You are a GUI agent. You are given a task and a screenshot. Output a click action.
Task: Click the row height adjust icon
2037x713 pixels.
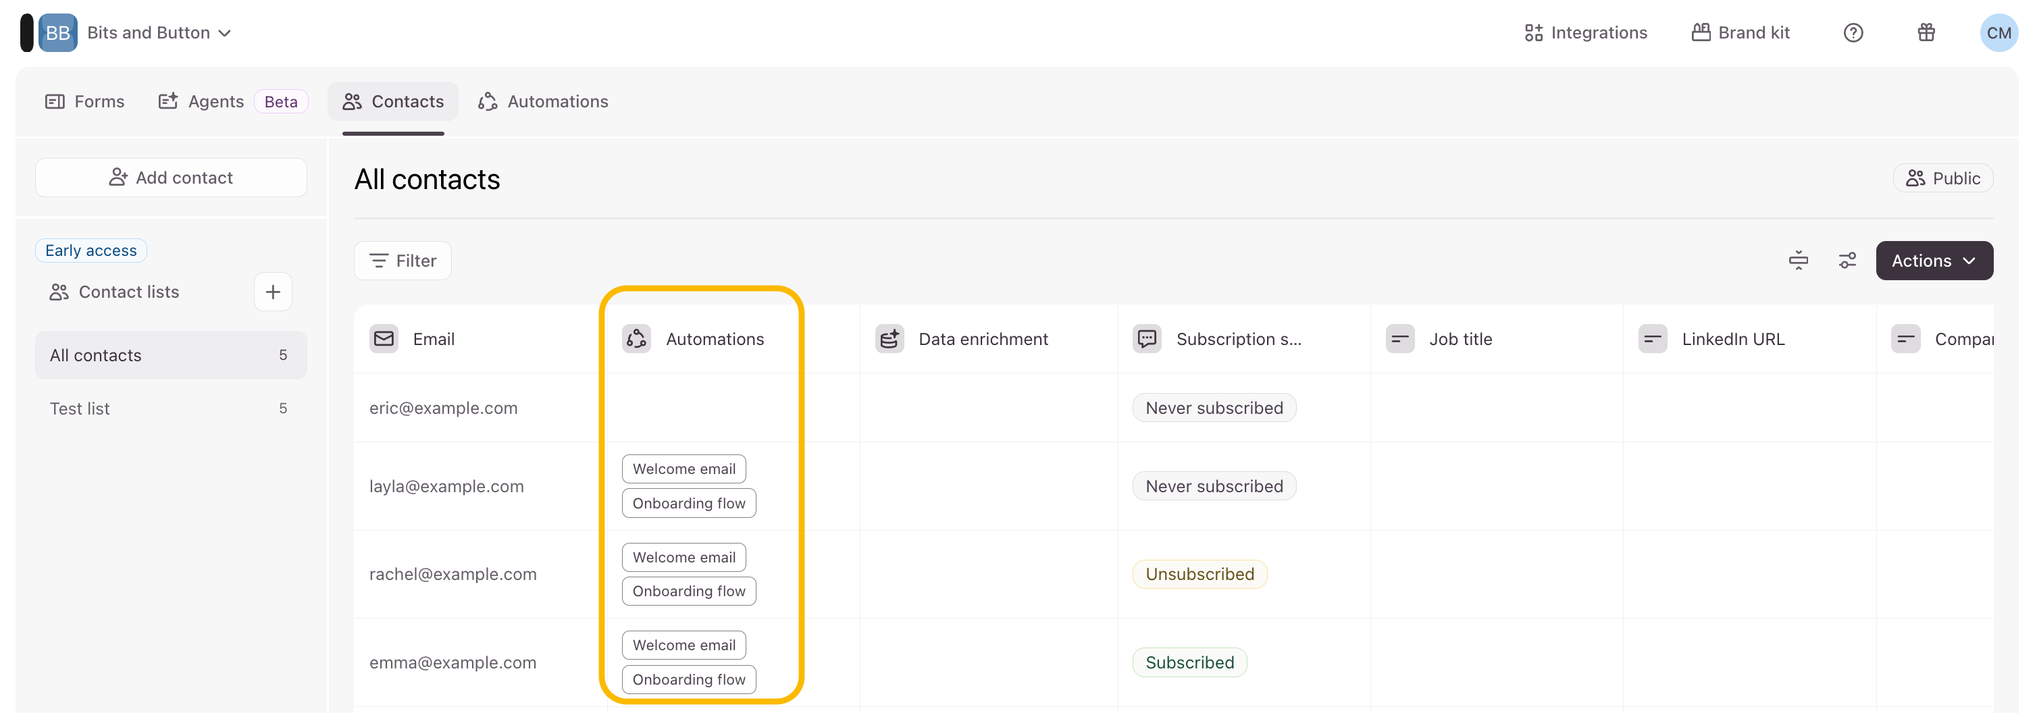1798,261
